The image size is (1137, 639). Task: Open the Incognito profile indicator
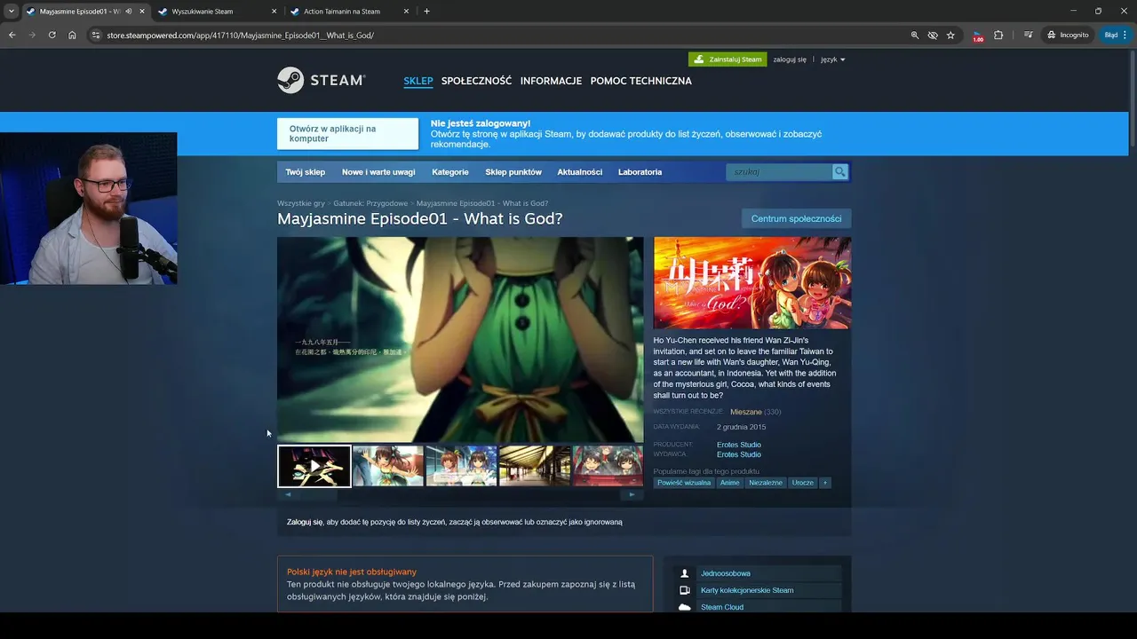coord(1068,35)
